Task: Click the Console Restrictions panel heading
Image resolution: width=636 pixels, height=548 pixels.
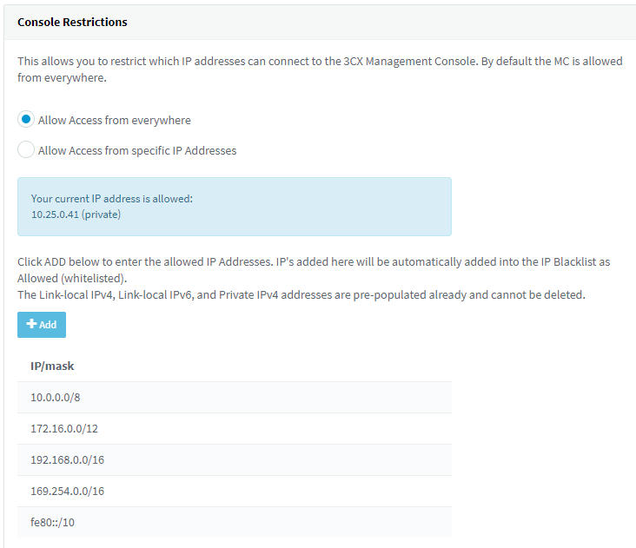Action: point(72,22)
